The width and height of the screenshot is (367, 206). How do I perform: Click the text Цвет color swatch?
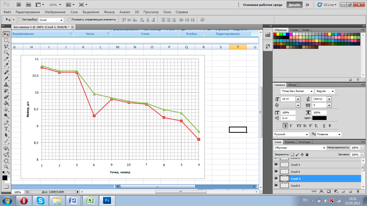pyautogui.click(x=319, y=118)
